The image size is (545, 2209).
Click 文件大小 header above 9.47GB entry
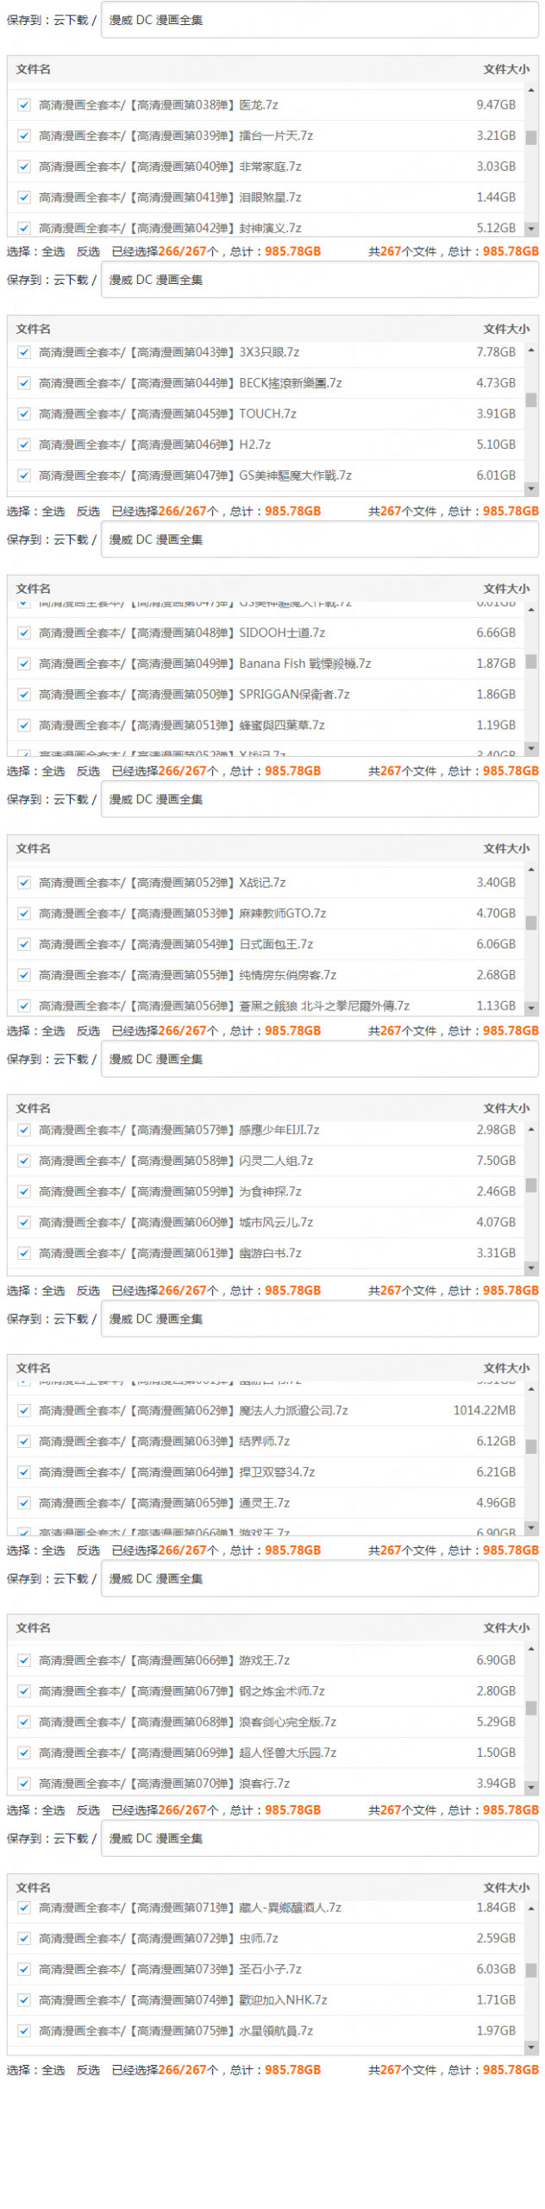click(x=506, y=69)
